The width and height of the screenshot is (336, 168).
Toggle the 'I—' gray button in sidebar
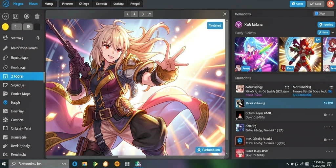coord(17,27)
